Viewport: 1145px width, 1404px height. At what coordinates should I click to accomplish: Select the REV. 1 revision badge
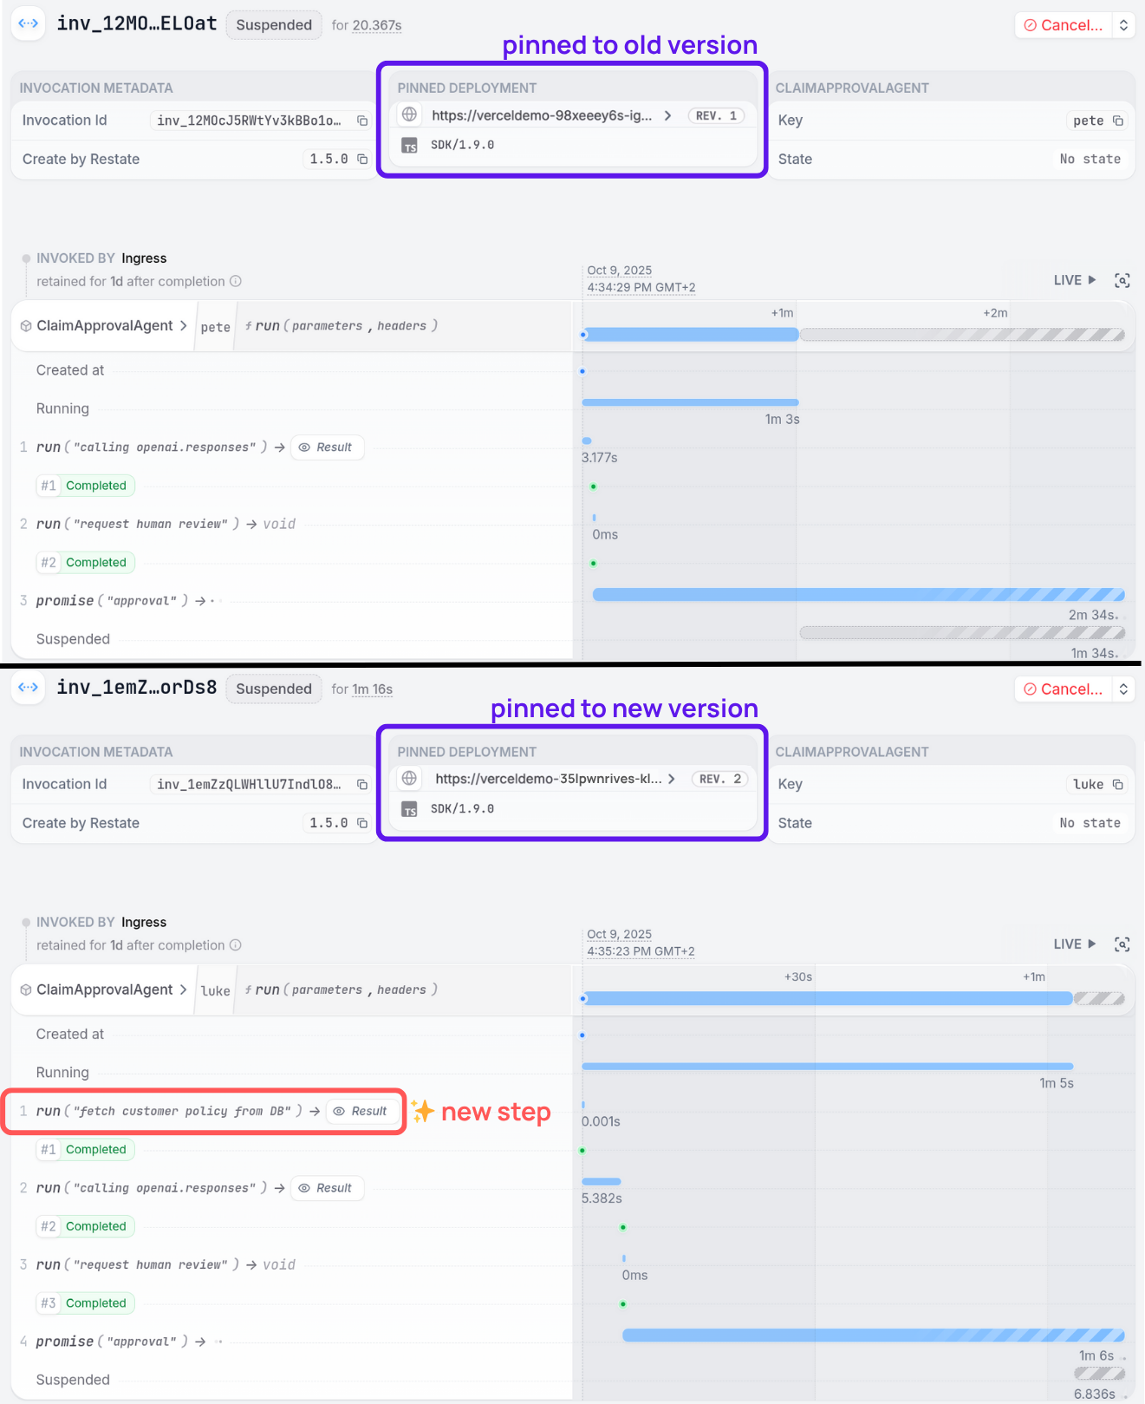pyautogui.click(x=716, y=116)
